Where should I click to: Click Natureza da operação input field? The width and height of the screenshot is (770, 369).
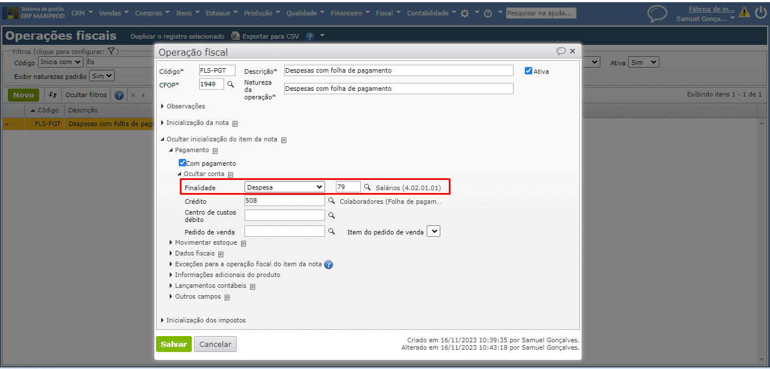[x=398, y=89]
